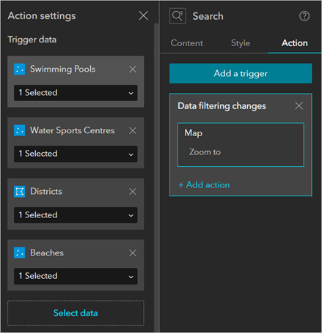Click the Add a trigger button
This screenshot has width=322, height=333.
pos(241,73)
